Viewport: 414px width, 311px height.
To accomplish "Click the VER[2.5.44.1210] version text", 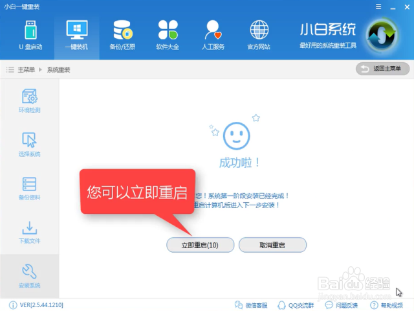I will pos(41,305).
